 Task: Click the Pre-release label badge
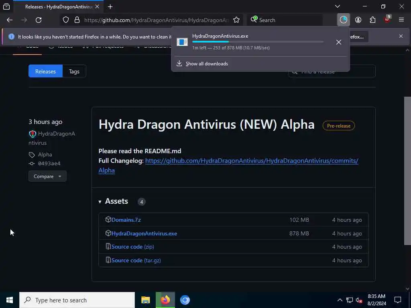point(339,126)
